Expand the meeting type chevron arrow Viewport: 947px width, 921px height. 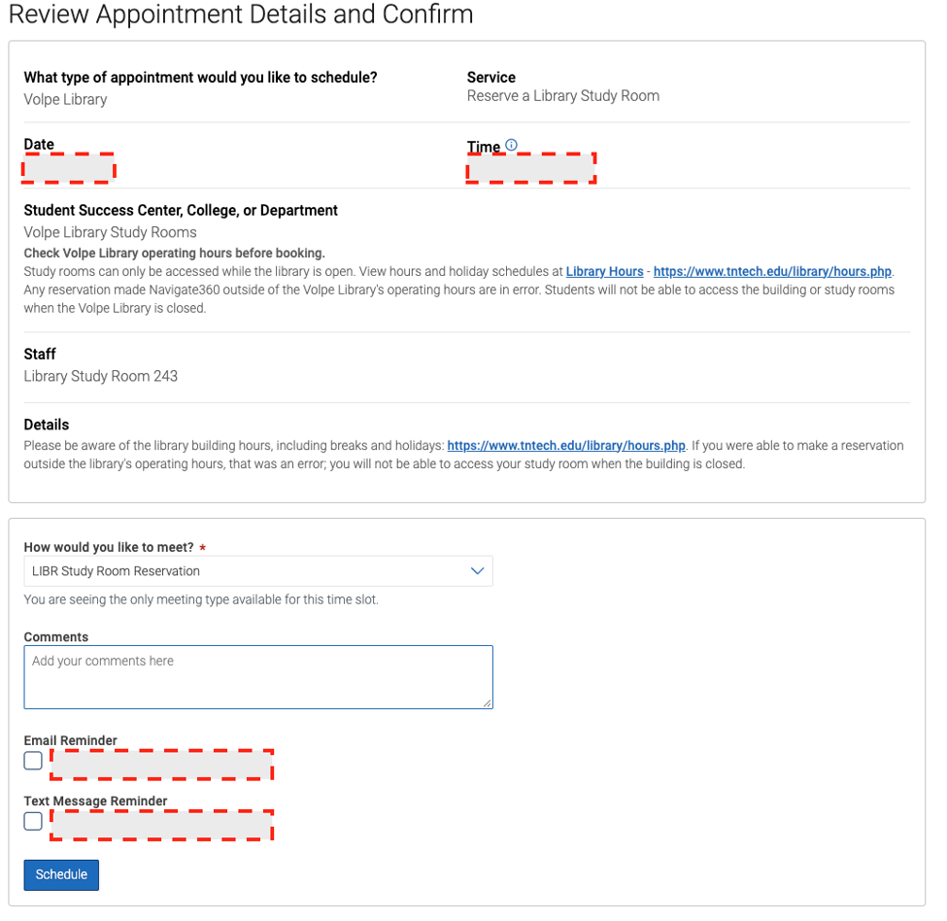[x=477, y=570]
